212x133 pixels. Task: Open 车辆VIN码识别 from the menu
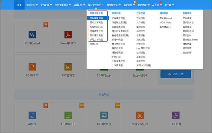click(144, 65)
